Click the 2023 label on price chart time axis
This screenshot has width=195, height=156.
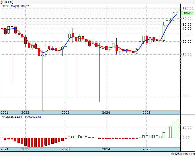[66, 113]
